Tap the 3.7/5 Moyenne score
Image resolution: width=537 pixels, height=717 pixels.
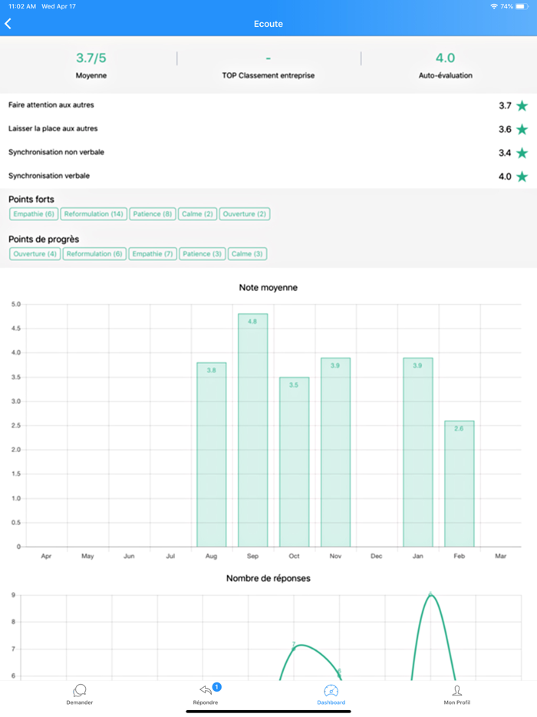pos(91,66)
